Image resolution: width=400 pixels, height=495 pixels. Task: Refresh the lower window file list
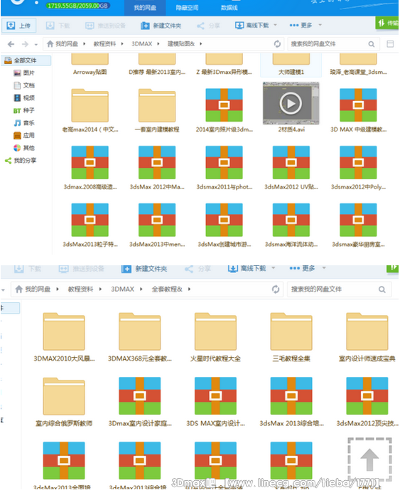pos(276,289)
